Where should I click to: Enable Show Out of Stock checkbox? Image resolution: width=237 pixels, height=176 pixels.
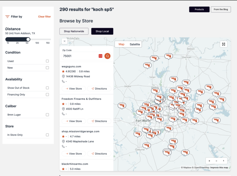[x=47, y=88]
